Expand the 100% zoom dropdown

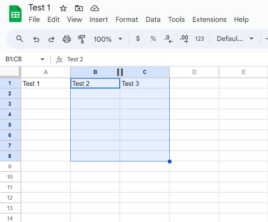(x=120, y=39)
